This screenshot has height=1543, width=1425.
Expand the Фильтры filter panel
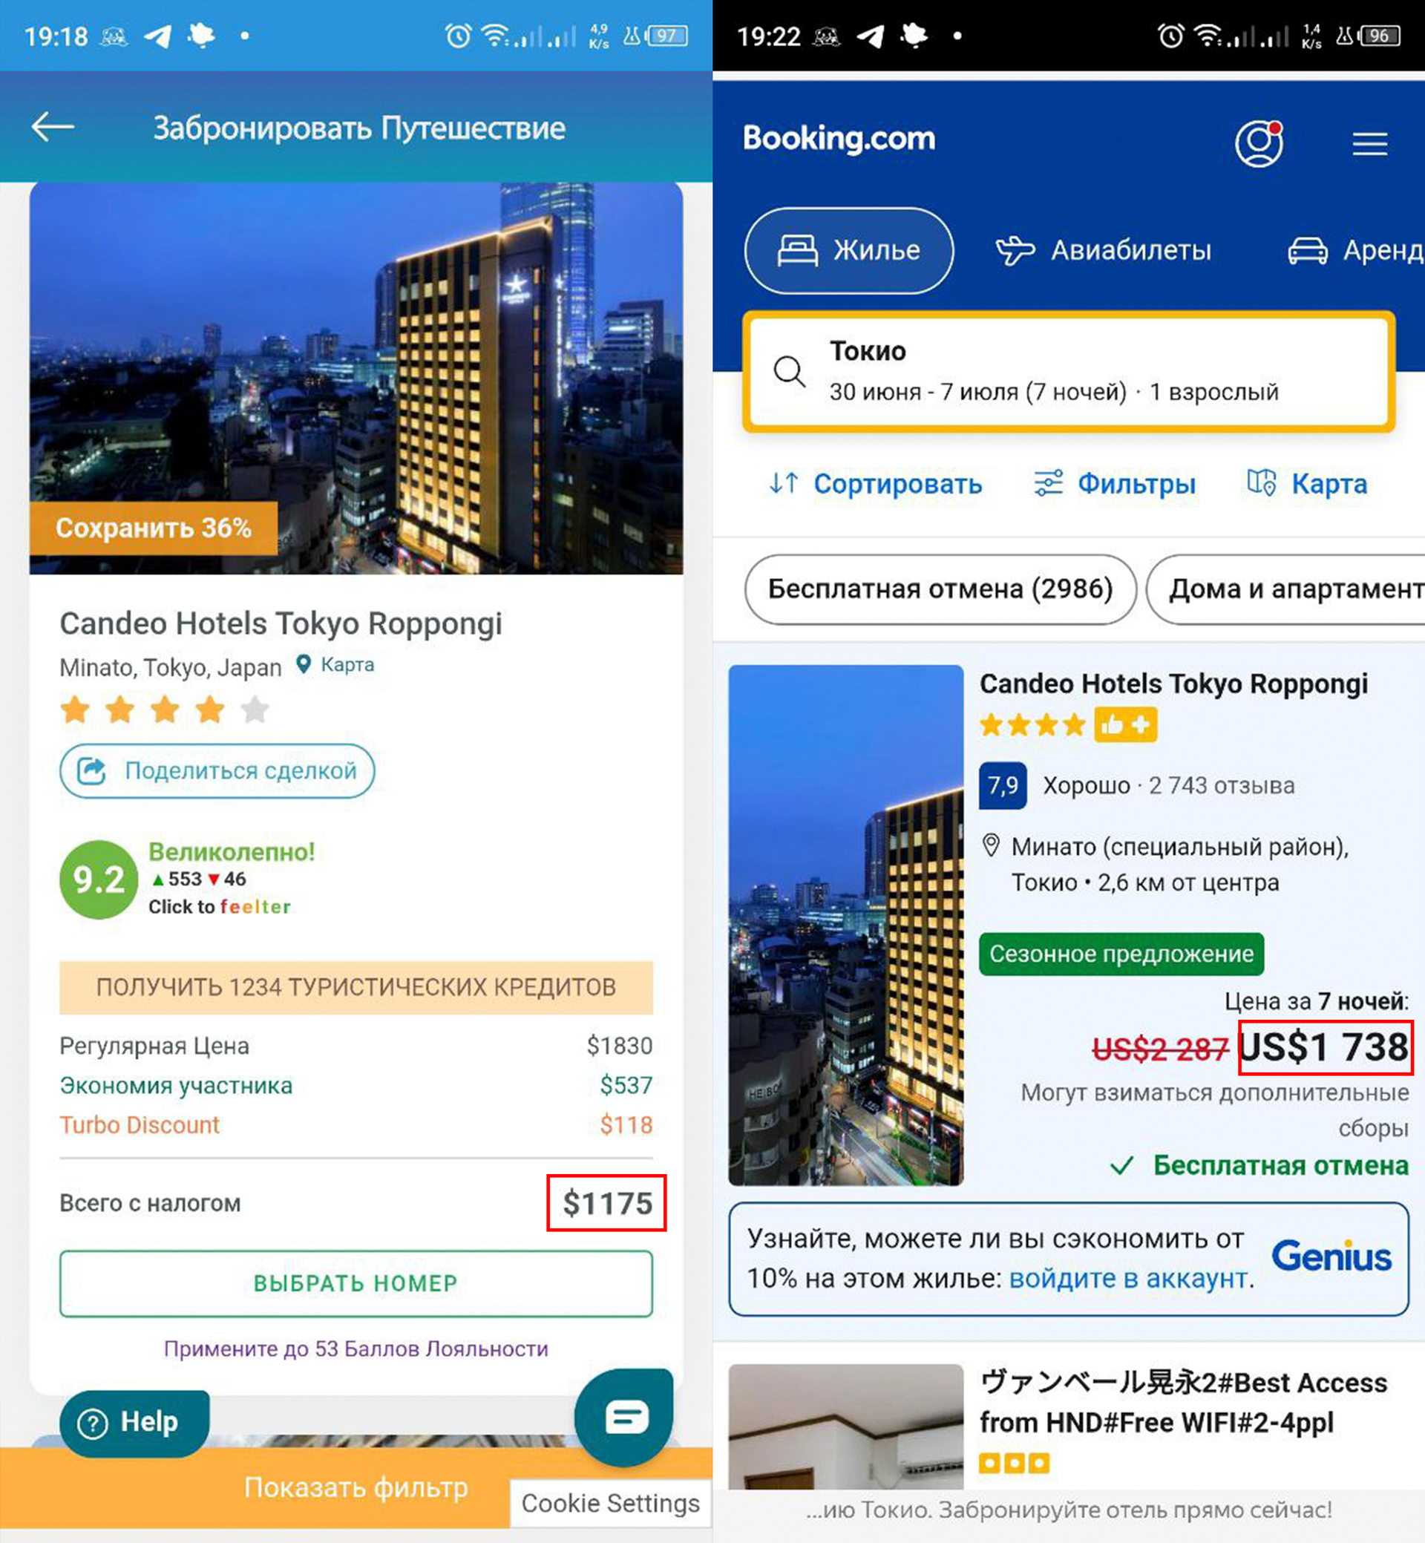tap(1114, 483)
